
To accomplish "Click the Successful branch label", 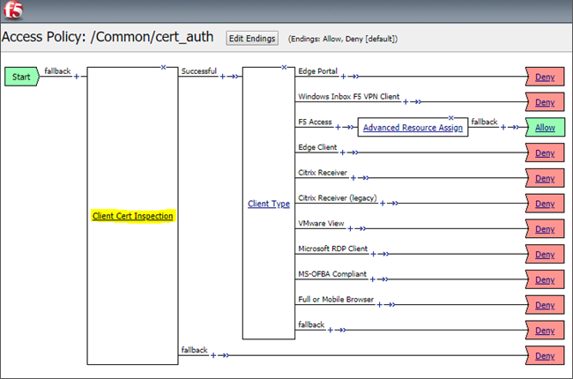I will pos(199,71).
